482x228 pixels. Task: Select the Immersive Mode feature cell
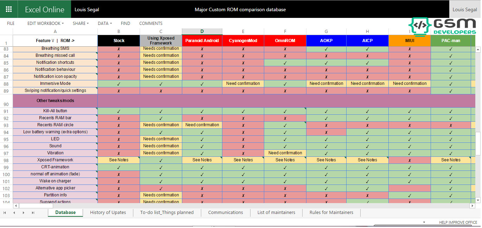(55, 83)
